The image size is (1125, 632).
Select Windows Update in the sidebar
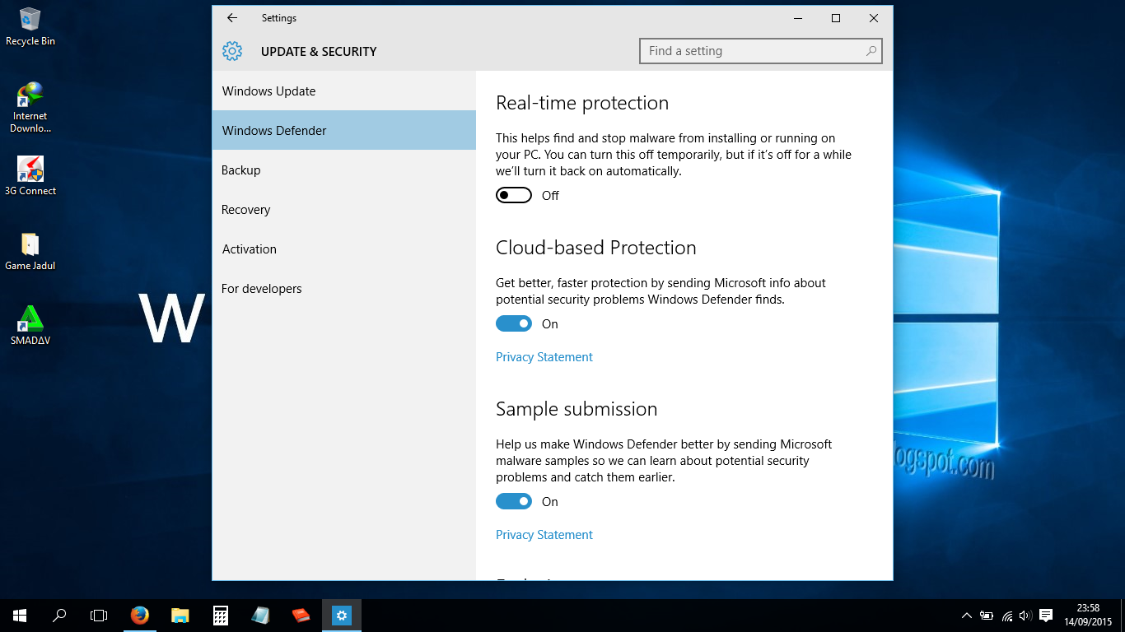269,91
